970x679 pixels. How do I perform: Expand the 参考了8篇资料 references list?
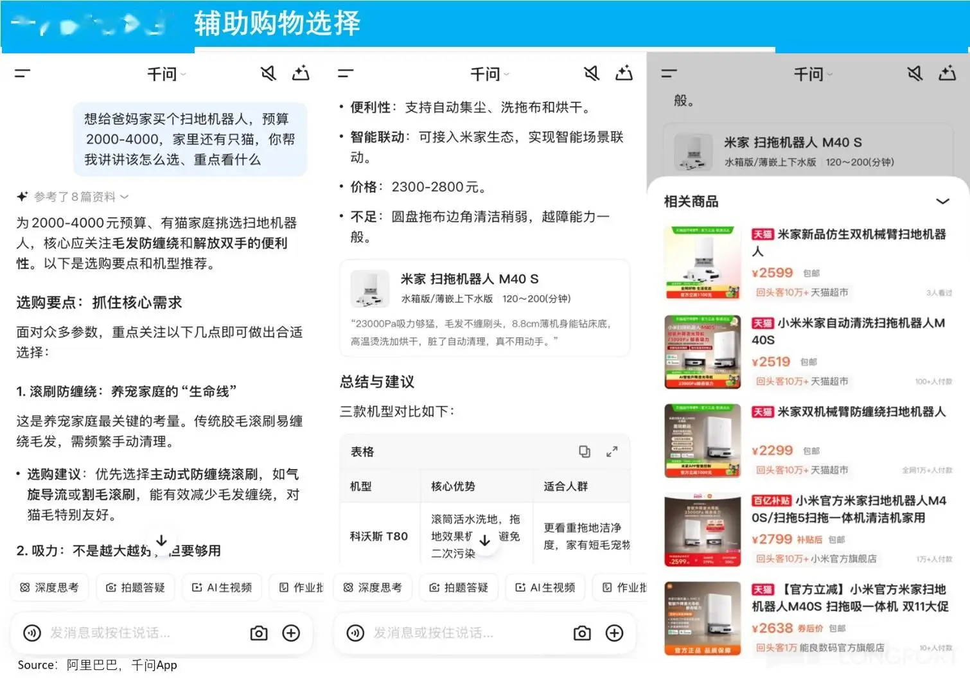73,197
